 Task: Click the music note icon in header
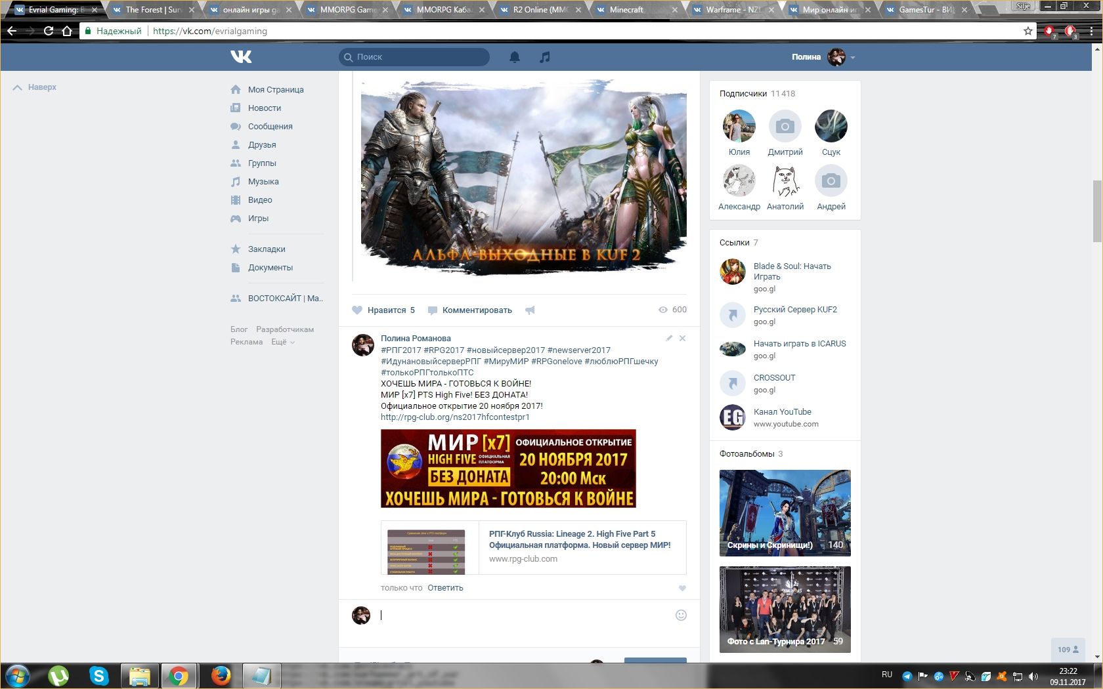(544, 57)
